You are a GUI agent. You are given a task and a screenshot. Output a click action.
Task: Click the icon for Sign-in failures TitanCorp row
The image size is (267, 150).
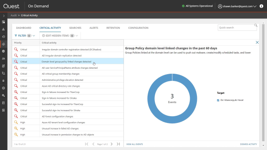pos(16,92)
